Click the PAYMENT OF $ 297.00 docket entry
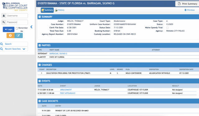This screenshot has width=199, height=116. point(72,111)
